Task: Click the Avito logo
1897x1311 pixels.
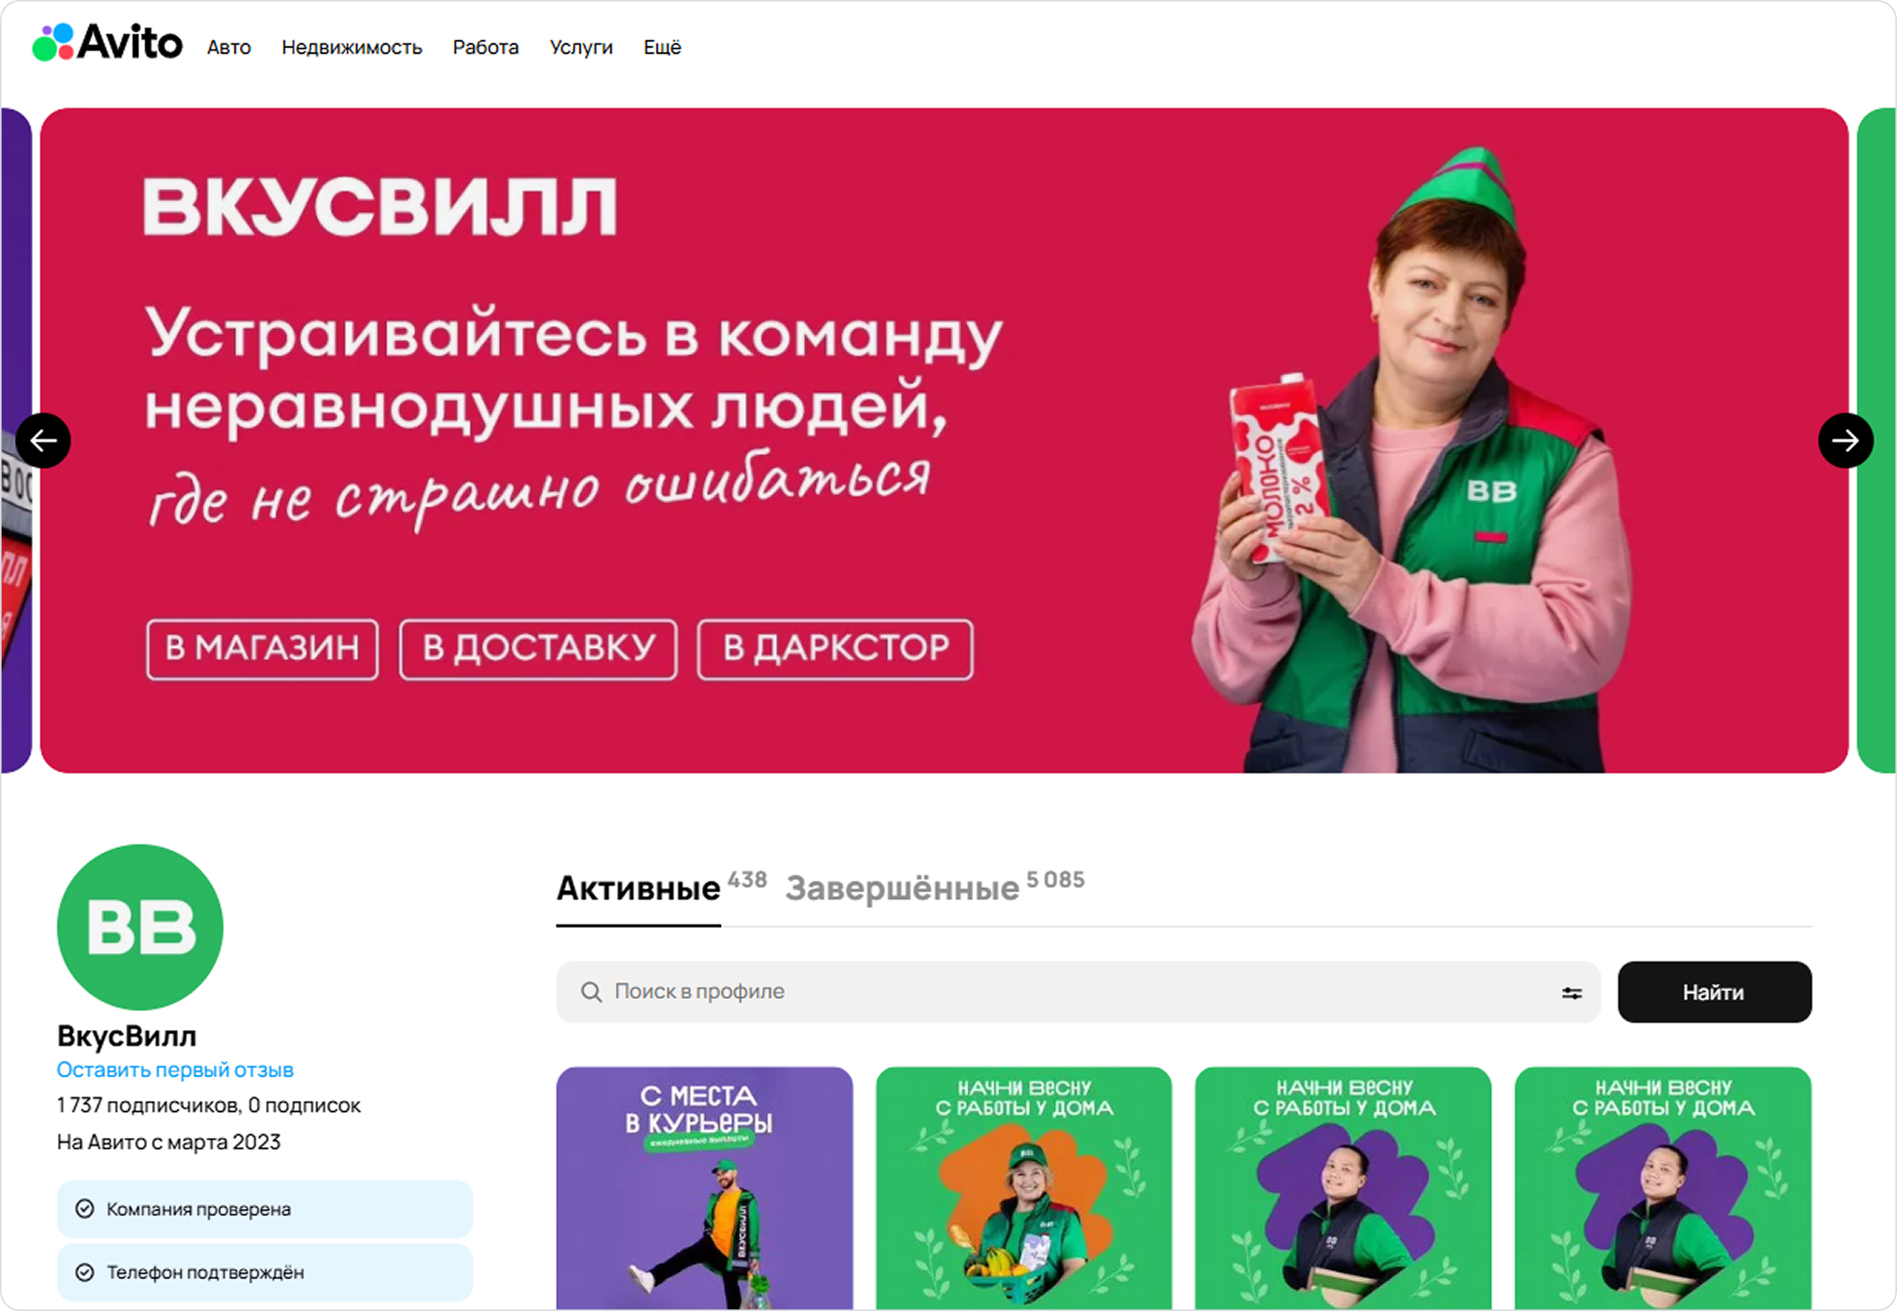Action: tap(107, 42)
